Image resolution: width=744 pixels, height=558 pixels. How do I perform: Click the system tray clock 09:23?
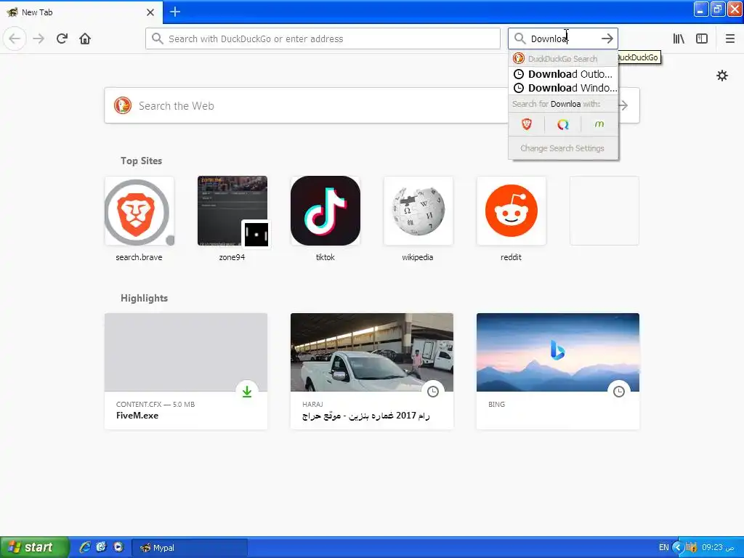tap(717, 547)
